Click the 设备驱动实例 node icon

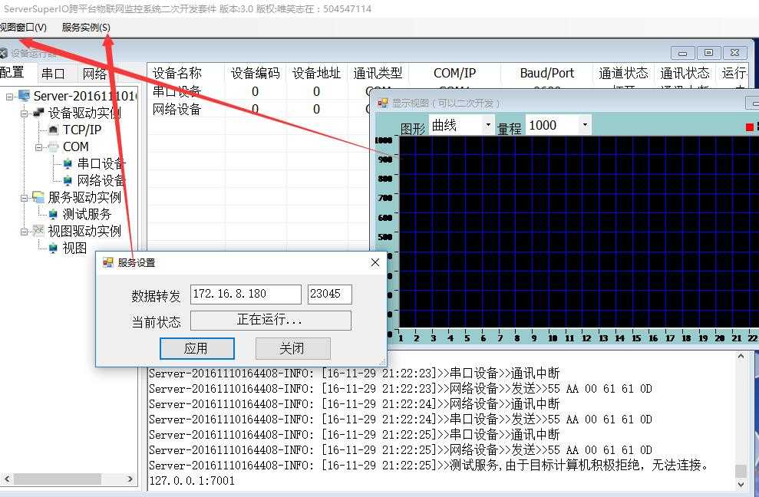(38, 114)
